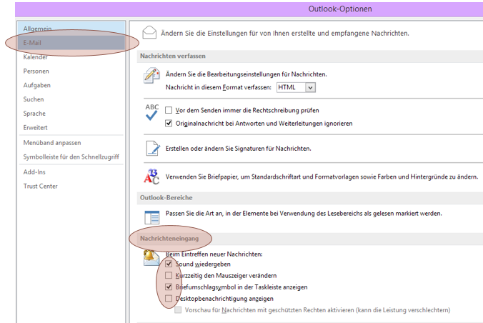This screenshot has width=483, height=323.
Task: Enable spell check before sending checkbox
Action: click(x=169, y=110)
